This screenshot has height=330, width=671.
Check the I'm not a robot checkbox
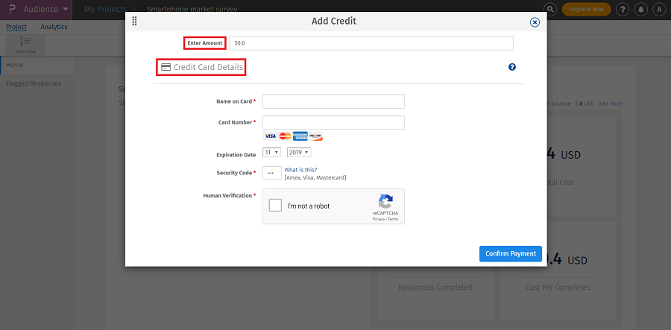(x=275, y=206)
